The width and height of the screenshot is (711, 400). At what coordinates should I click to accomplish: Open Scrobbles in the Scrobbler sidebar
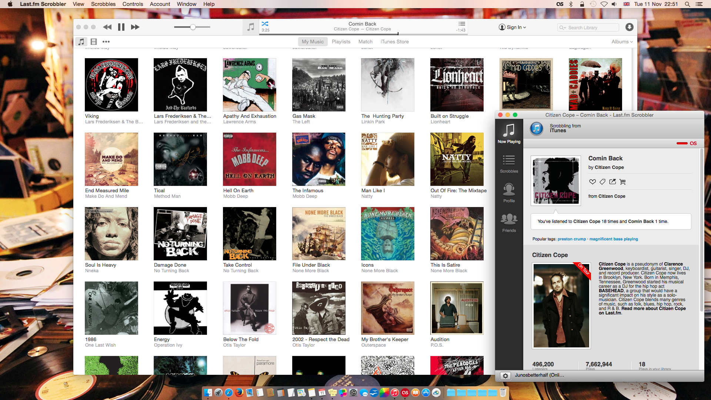coord(509,163)
